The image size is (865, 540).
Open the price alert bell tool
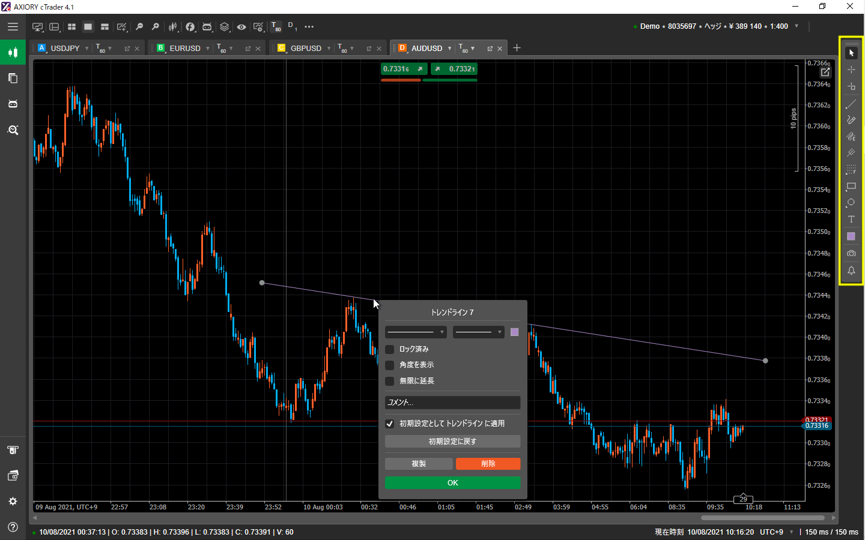click(x=851, y=271)
